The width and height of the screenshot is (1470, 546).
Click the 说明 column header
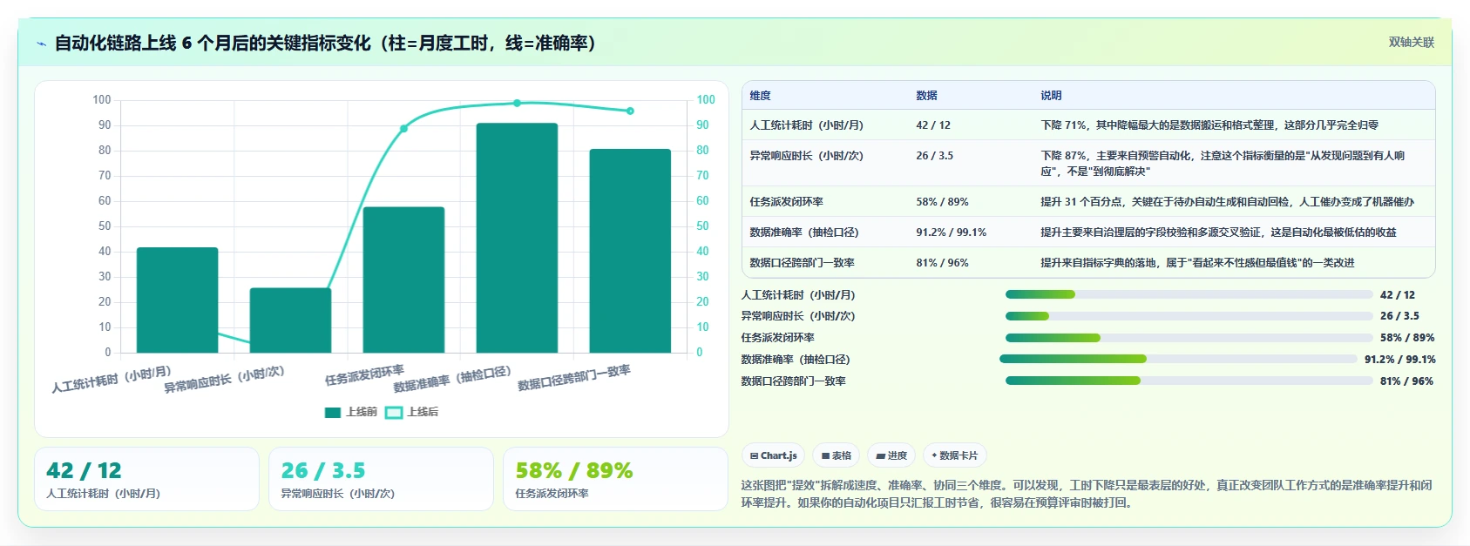coord(1051,96)
